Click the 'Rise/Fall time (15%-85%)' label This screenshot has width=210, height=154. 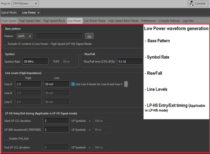coord(99,61)
